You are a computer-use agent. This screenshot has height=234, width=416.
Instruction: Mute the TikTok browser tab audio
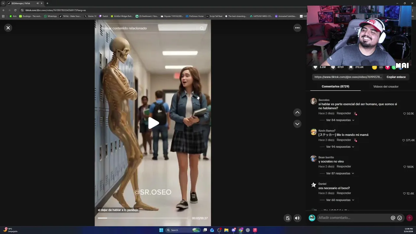(x=37, y=3)
